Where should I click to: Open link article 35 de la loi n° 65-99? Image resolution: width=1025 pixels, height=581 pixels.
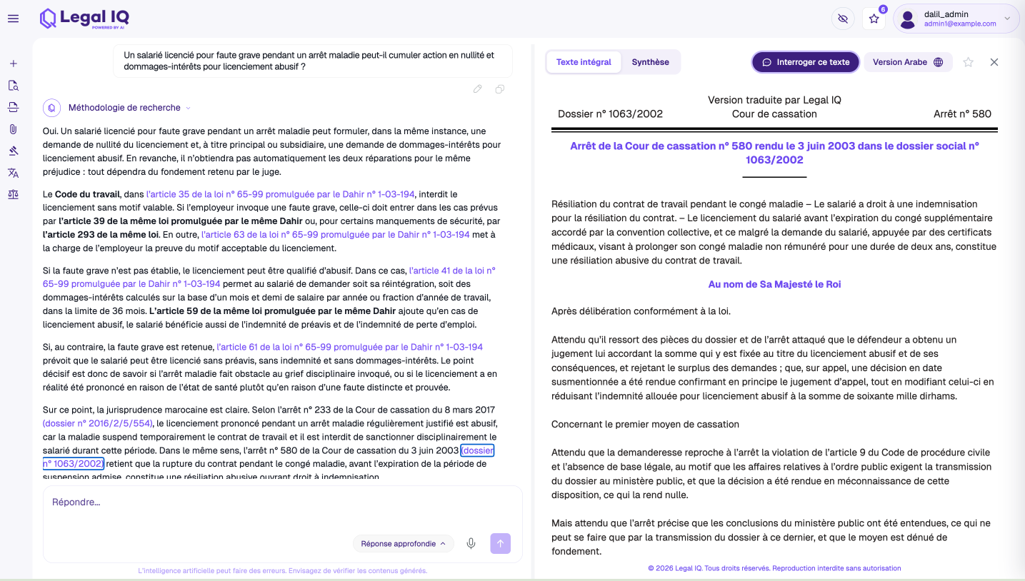click(281, 194)
